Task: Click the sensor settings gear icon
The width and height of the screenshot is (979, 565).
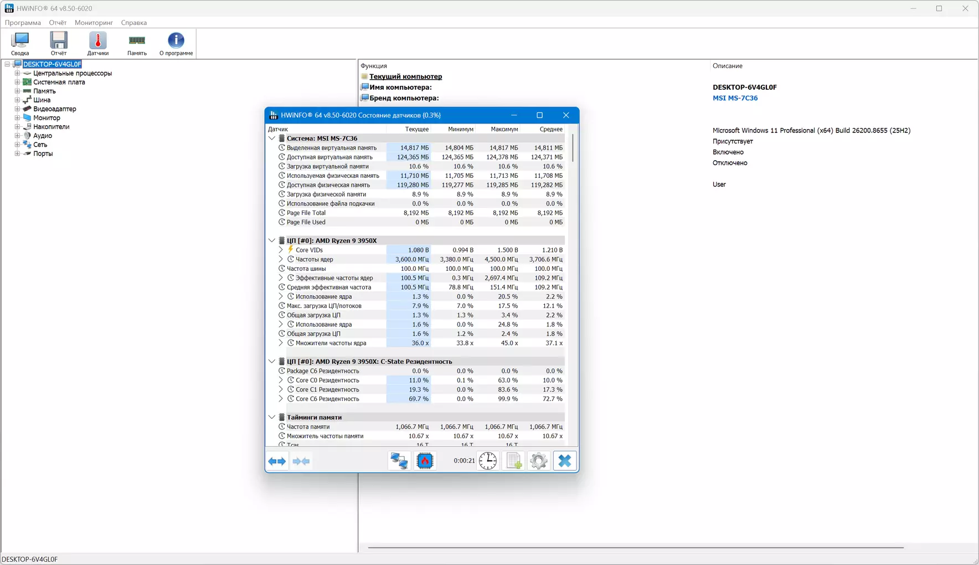Action: tap(539, 461)
